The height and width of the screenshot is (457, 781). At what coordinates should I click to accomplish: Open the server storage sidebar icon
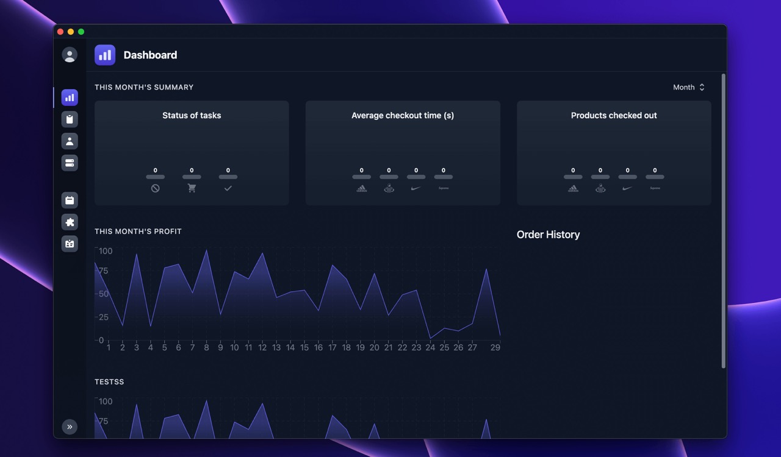(69, 163)
